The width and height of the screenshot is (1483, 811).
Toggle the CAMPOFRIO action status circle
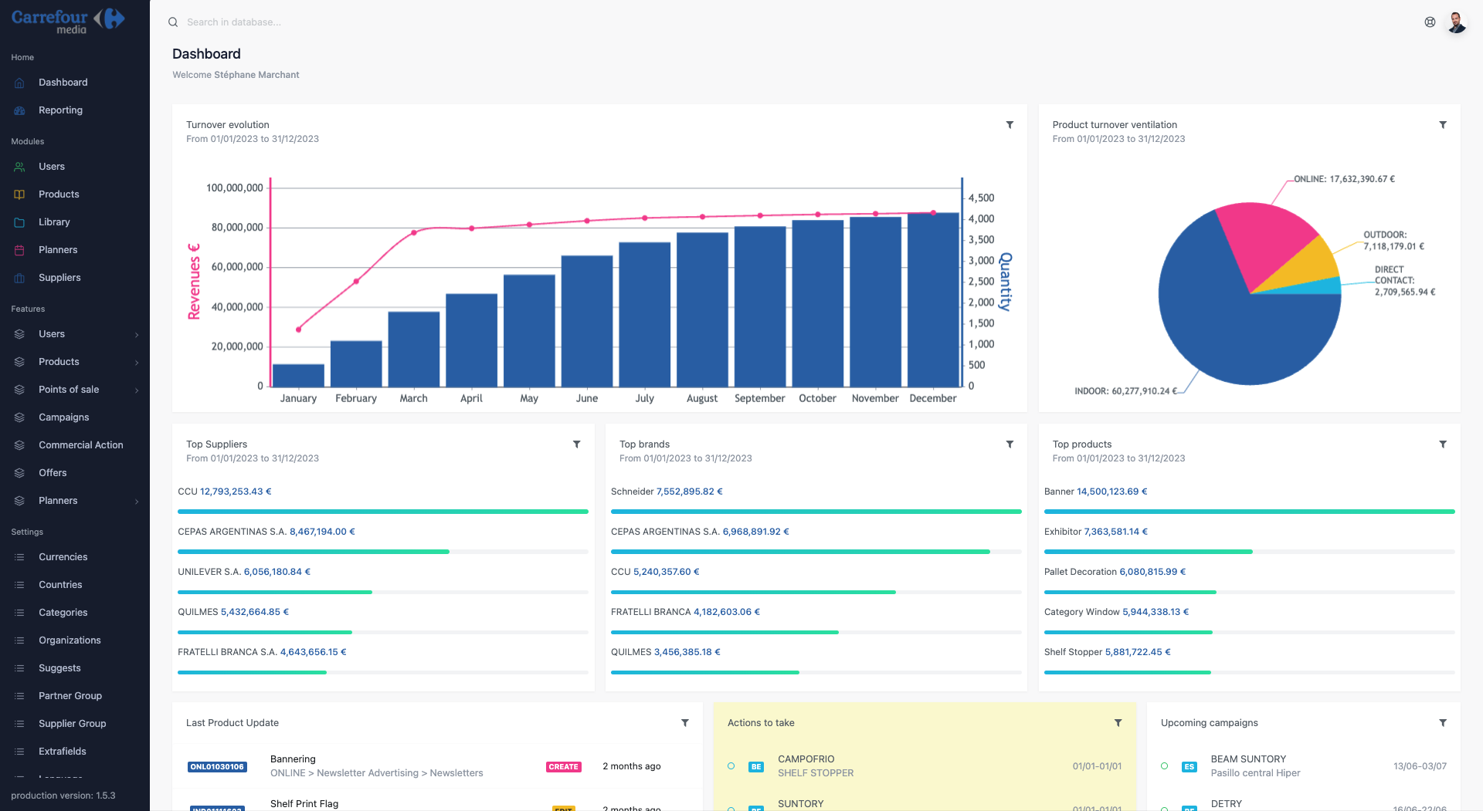pyautogui.click(x=731, y=766)
